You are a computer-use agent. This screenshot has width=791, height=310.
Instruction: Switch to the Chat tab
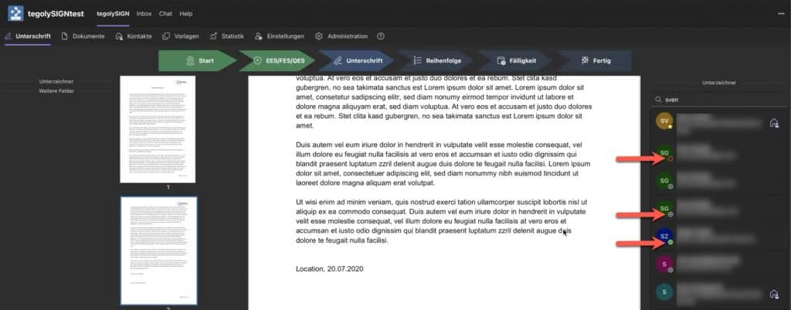165,14
